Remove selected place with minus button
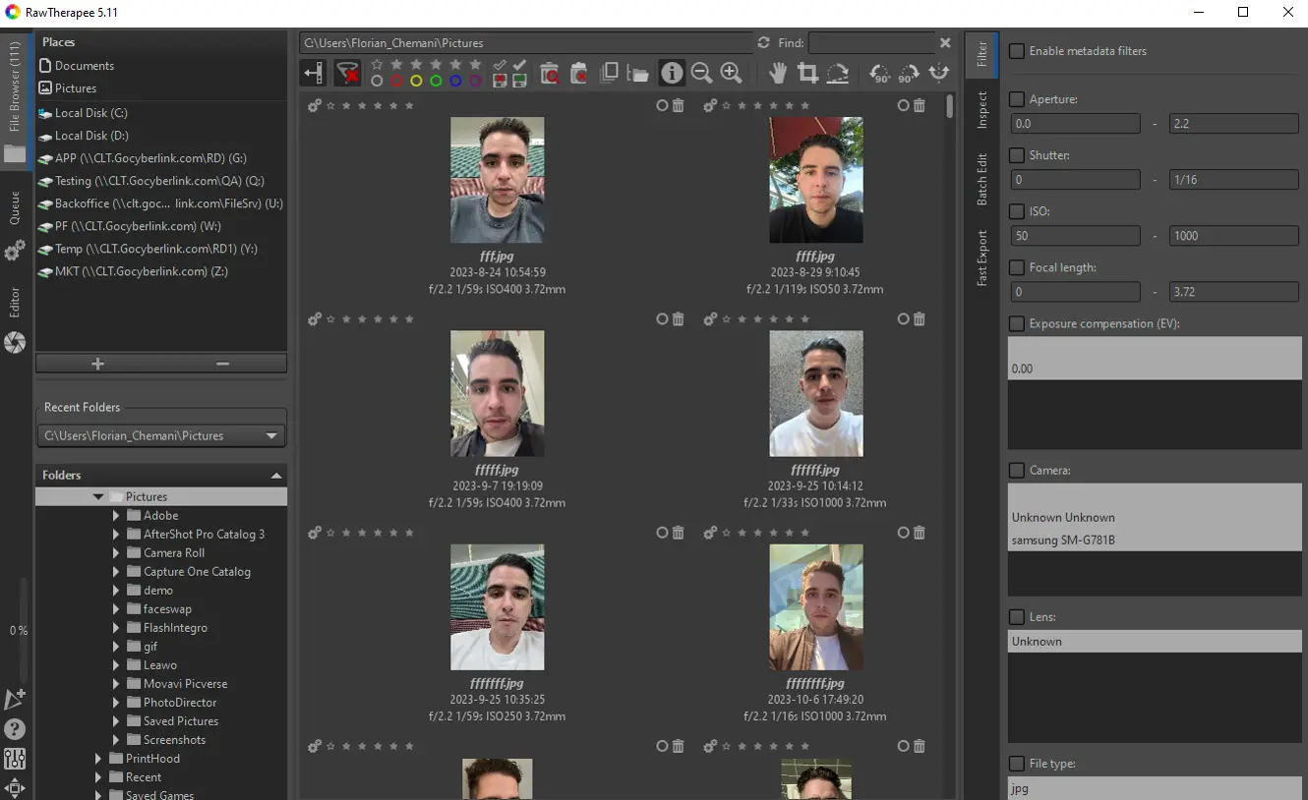 click(223, 364)
